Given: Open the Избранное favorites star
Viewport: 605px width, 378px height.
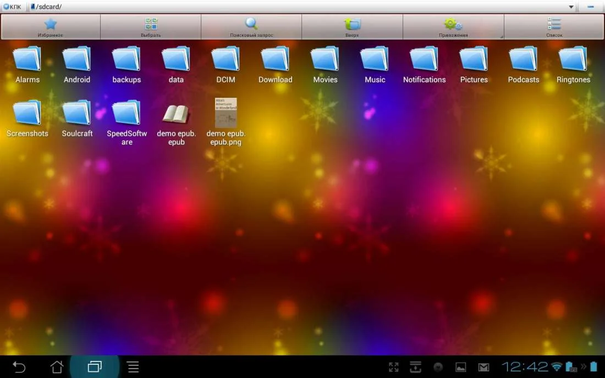Looking at the screenshot, I should tap(51, 26).
